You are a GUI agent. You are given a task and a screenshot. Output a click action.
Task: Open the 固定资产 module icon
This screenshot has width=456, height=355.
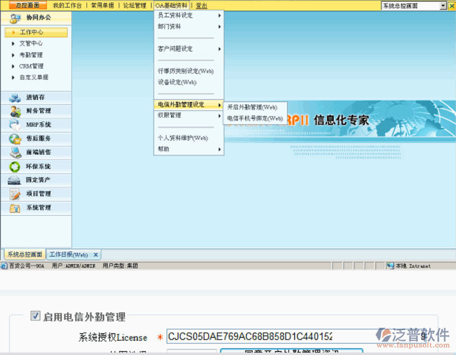point(15,180)
